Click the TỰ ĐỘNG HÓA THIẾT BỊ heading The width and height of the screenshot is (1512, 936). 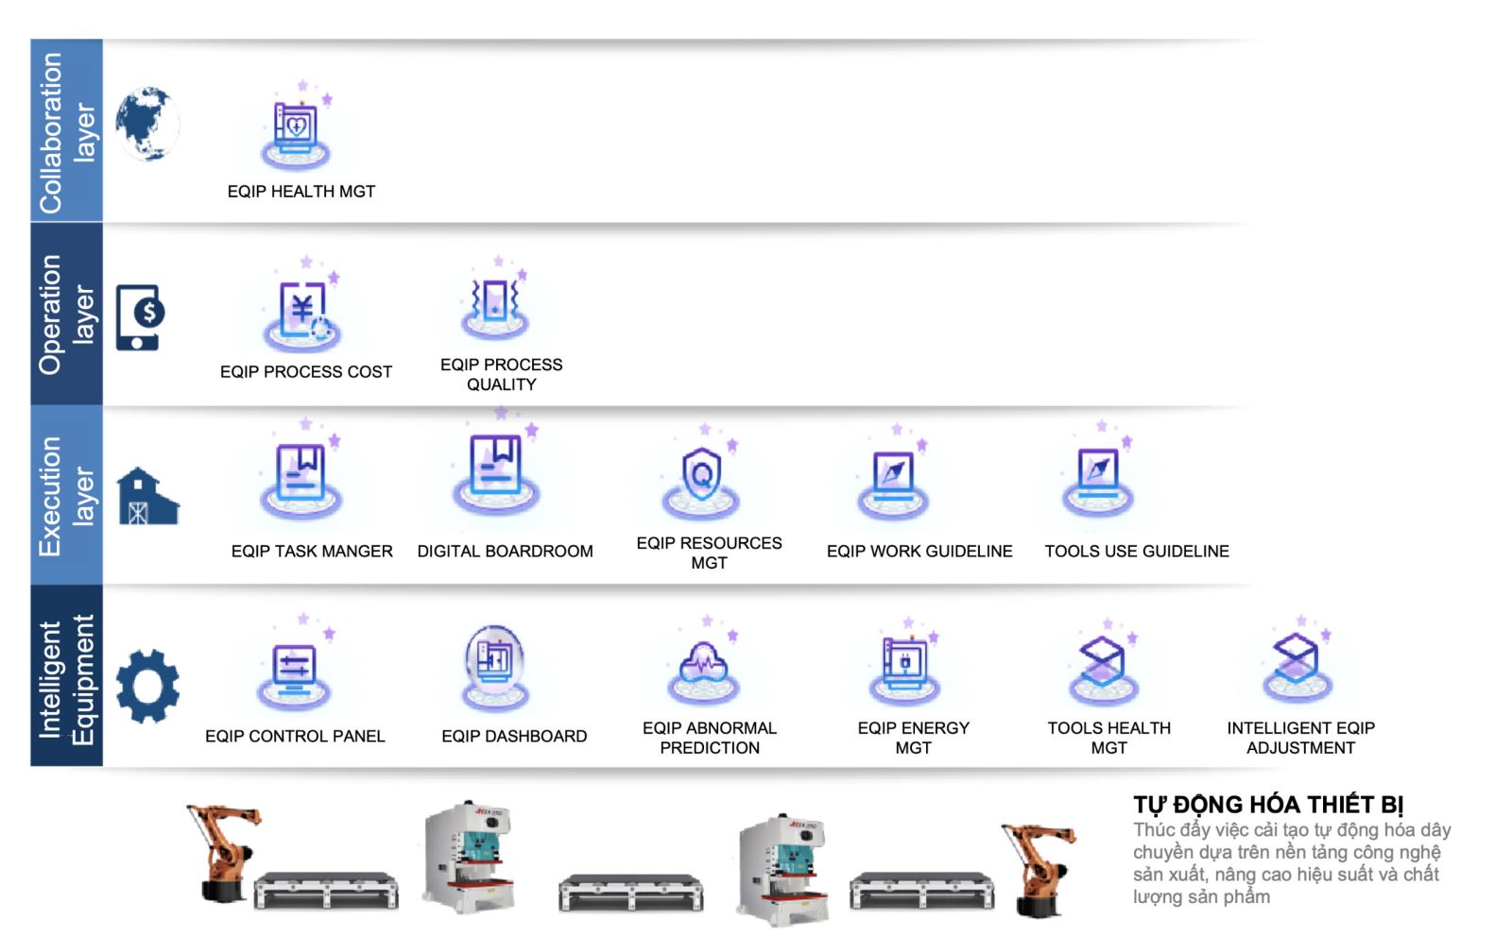click(1268, 805)
